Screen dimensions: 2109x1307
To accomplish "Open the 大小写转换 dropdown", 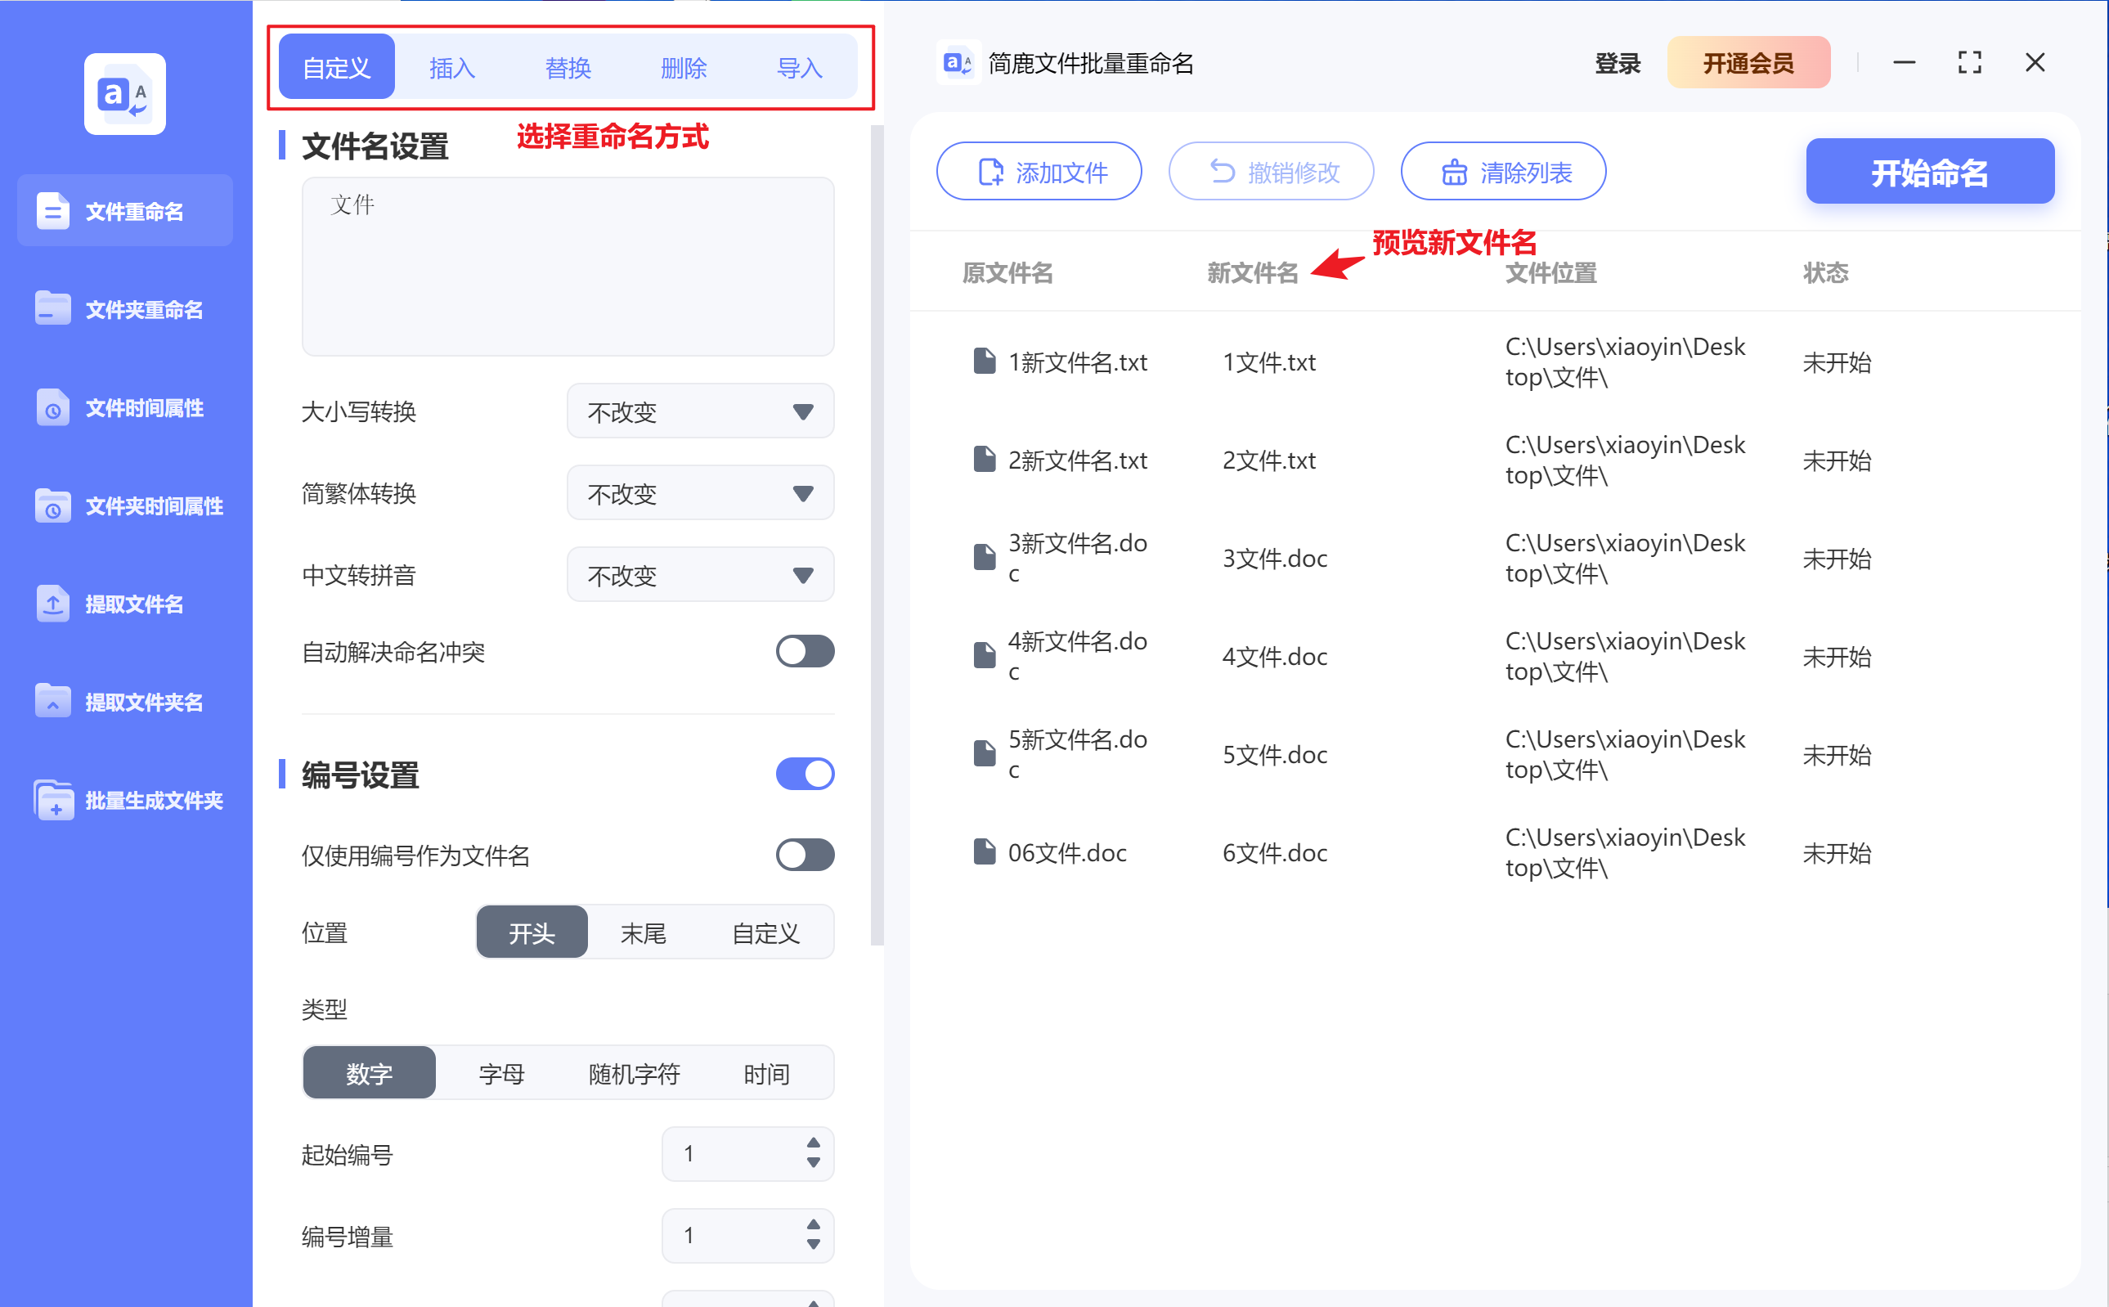I will (699, 411).
